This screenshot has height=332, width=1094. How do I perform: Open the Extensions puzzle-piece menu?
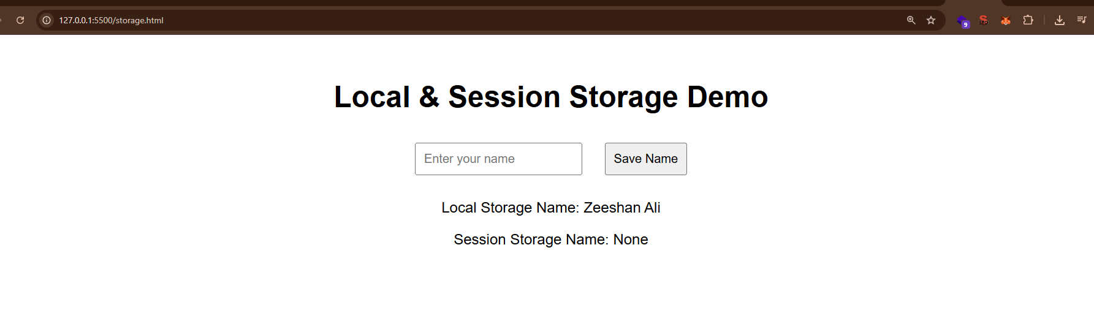1028,20
